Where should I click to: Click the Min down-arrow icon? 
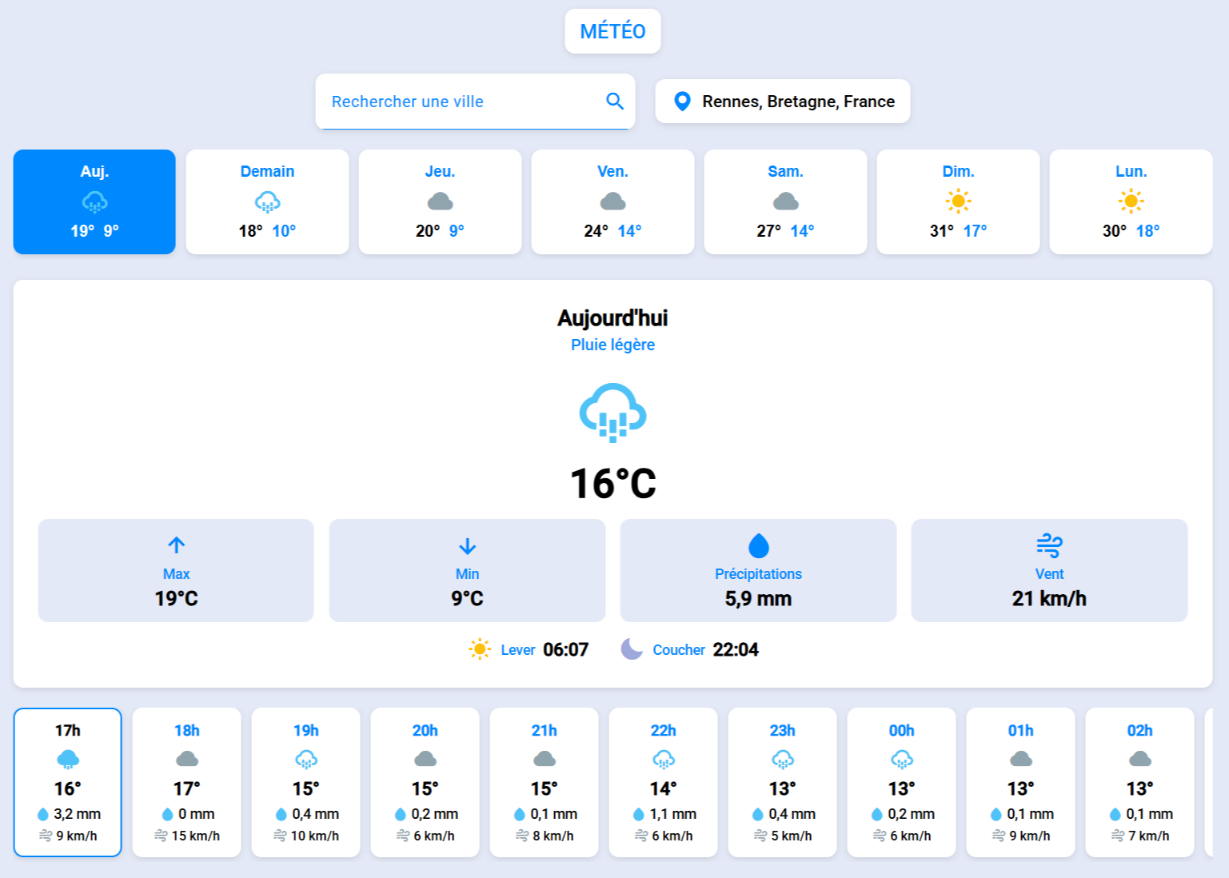point(467,546)
